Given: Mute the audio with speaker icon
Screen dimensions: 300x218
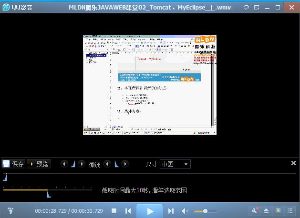Looking at the screenshot, I should point(185,211).
